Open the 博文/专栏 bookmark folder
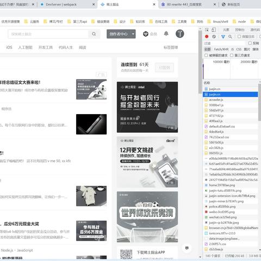This screenshot has width=261, height=261. point(53,22)
